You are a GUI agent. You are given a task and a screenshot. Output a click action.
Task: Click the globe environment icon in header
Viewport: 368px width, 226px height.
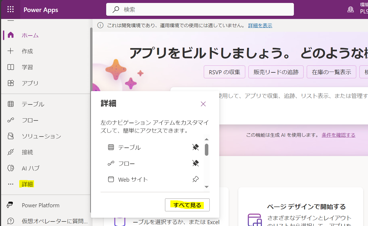point(350,10)
